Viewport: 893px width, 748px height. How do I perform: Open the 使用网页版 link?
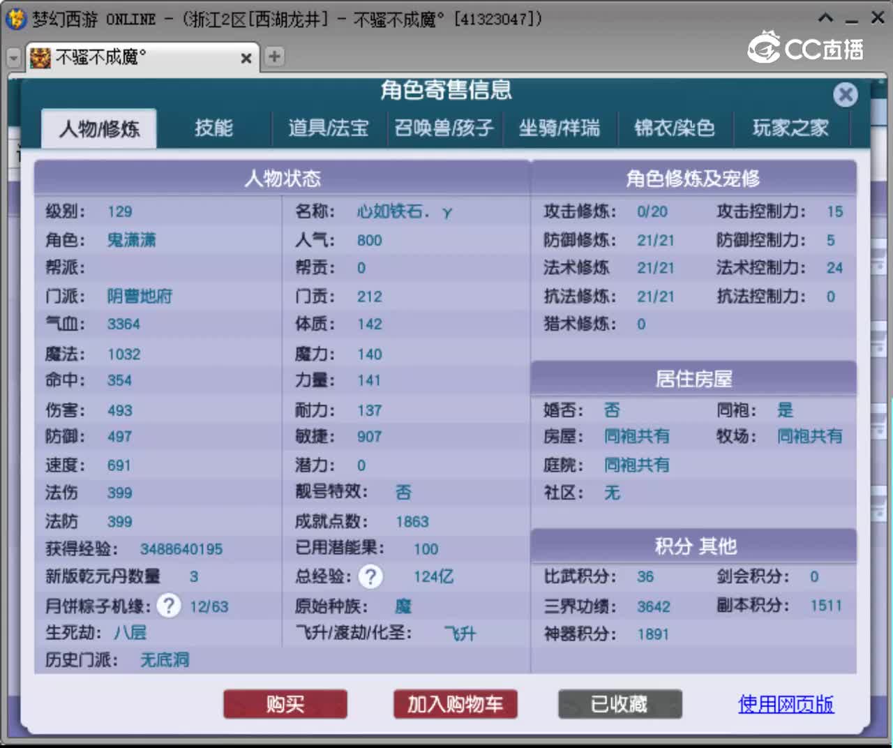(x=786, y=704)
